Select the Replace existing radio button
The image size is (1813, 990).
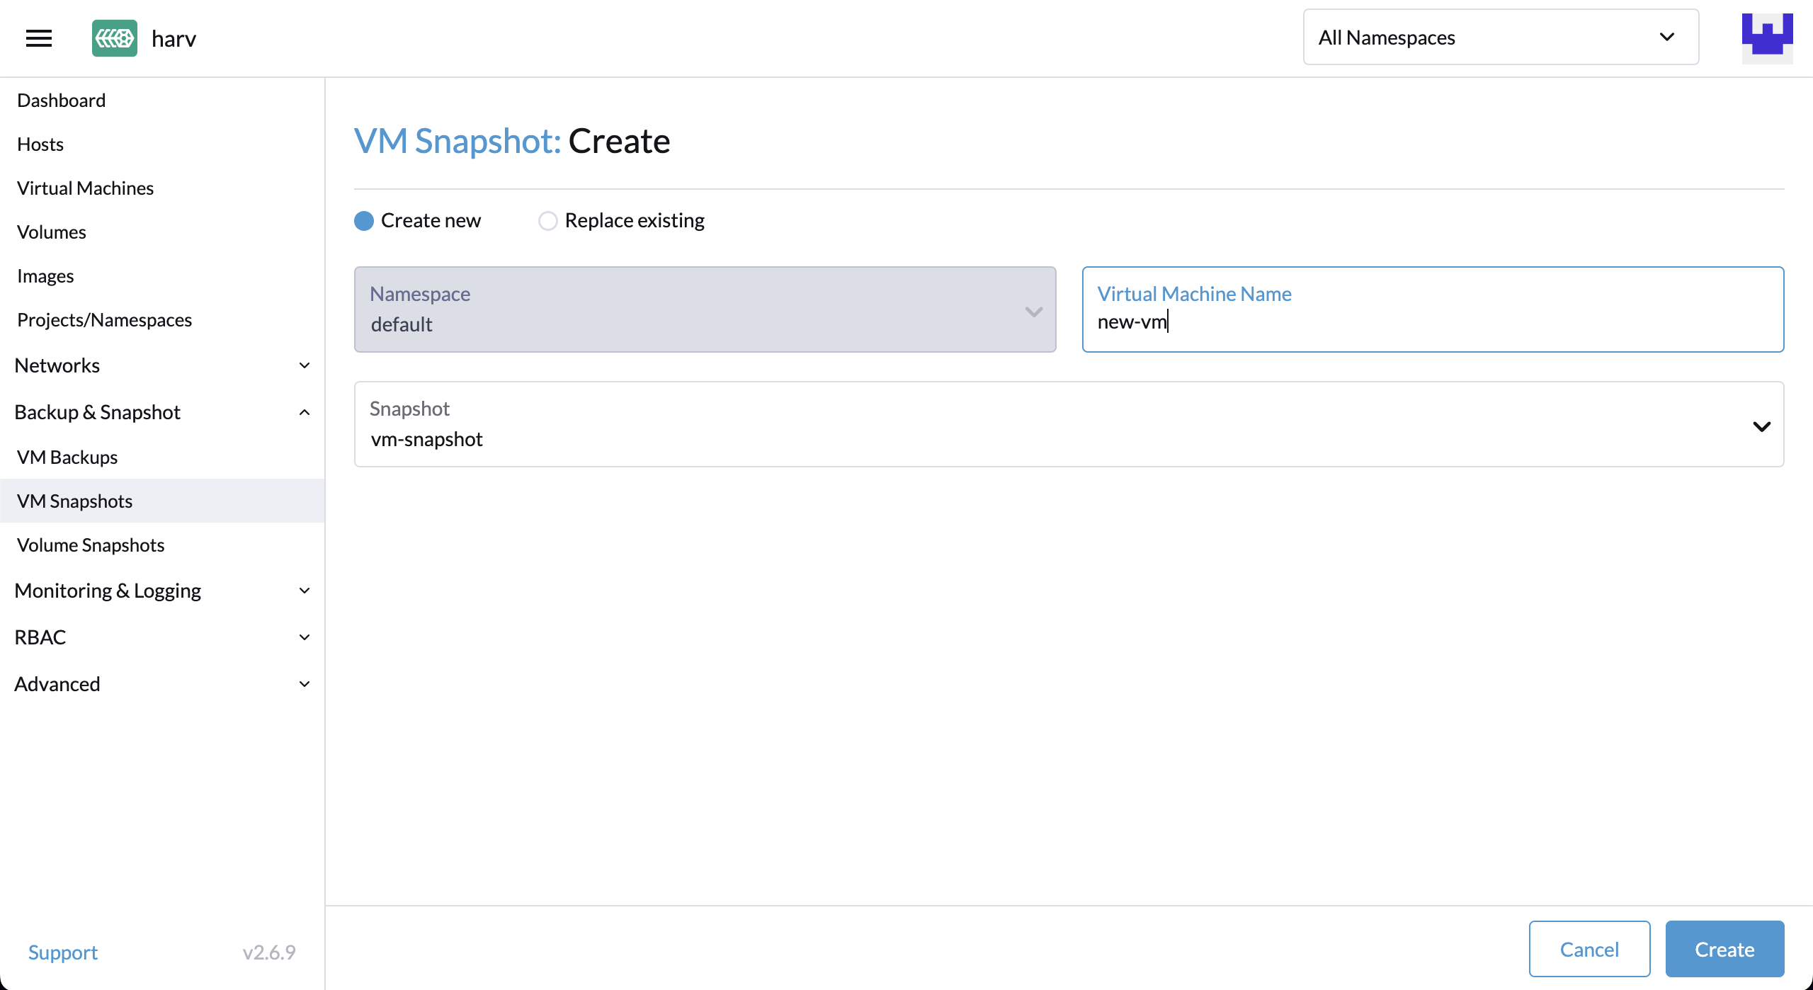pos(547,221)
